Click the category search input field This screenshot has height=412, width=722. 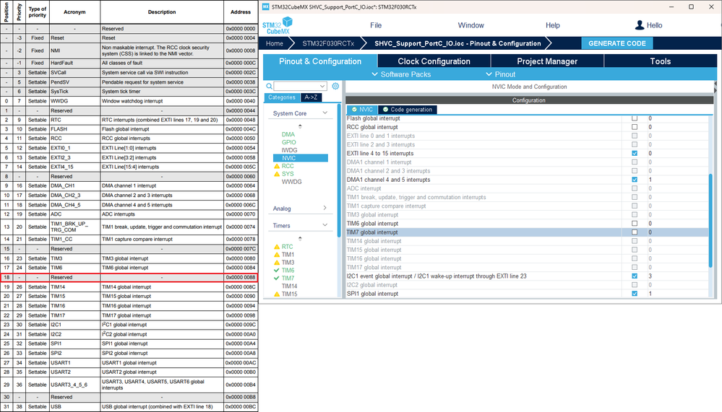[296, 86]
